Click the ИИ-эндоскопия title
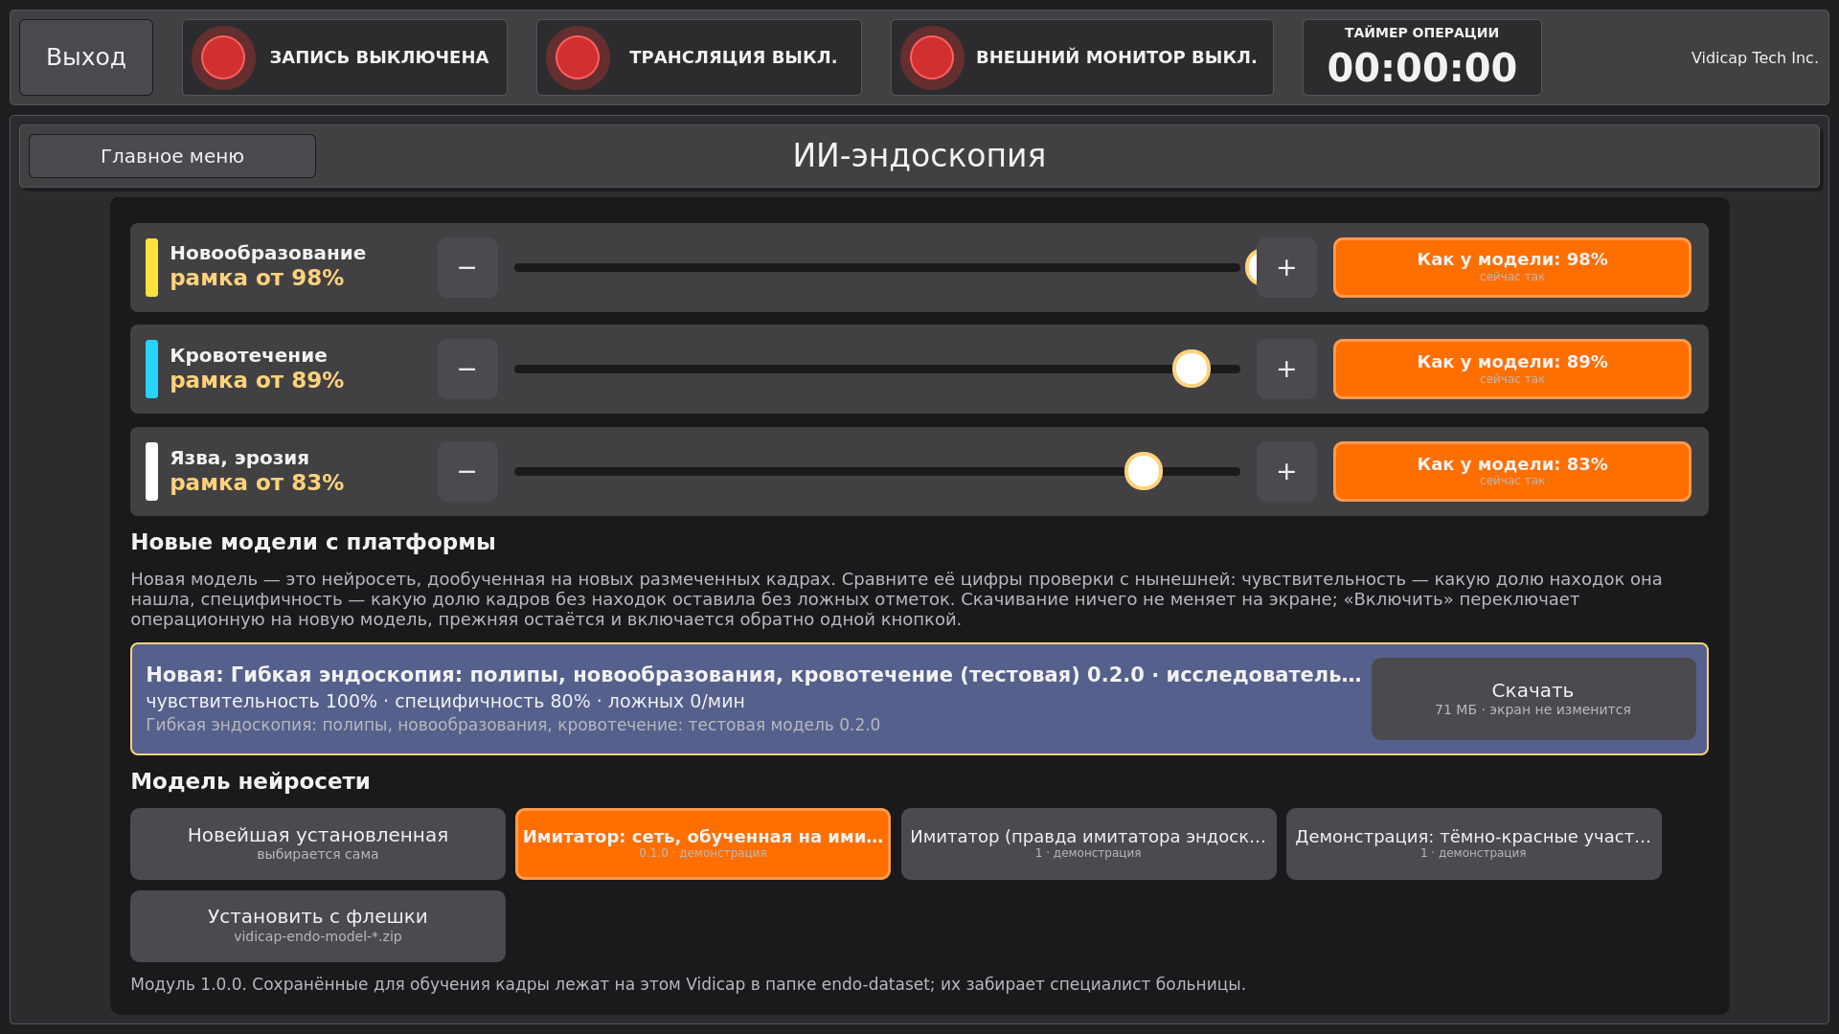The height and width of the screenshot is (1034, 1839). click(919, 156)
